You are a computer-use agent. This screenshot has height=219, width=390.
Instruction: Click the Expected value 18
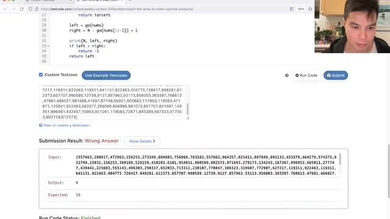point(78,195)
